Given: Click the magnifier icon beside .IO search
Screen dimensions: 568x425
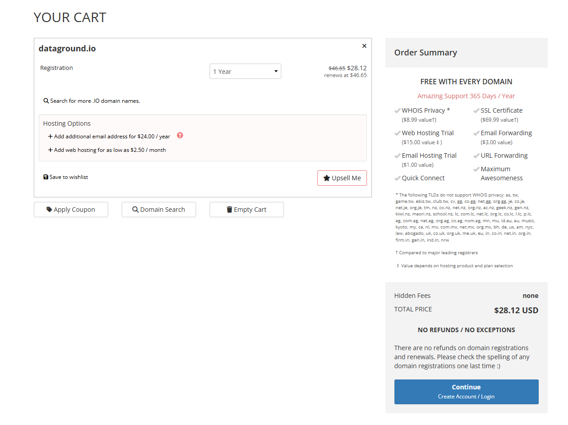Looking at the screenshot, I should coord(46,101).
